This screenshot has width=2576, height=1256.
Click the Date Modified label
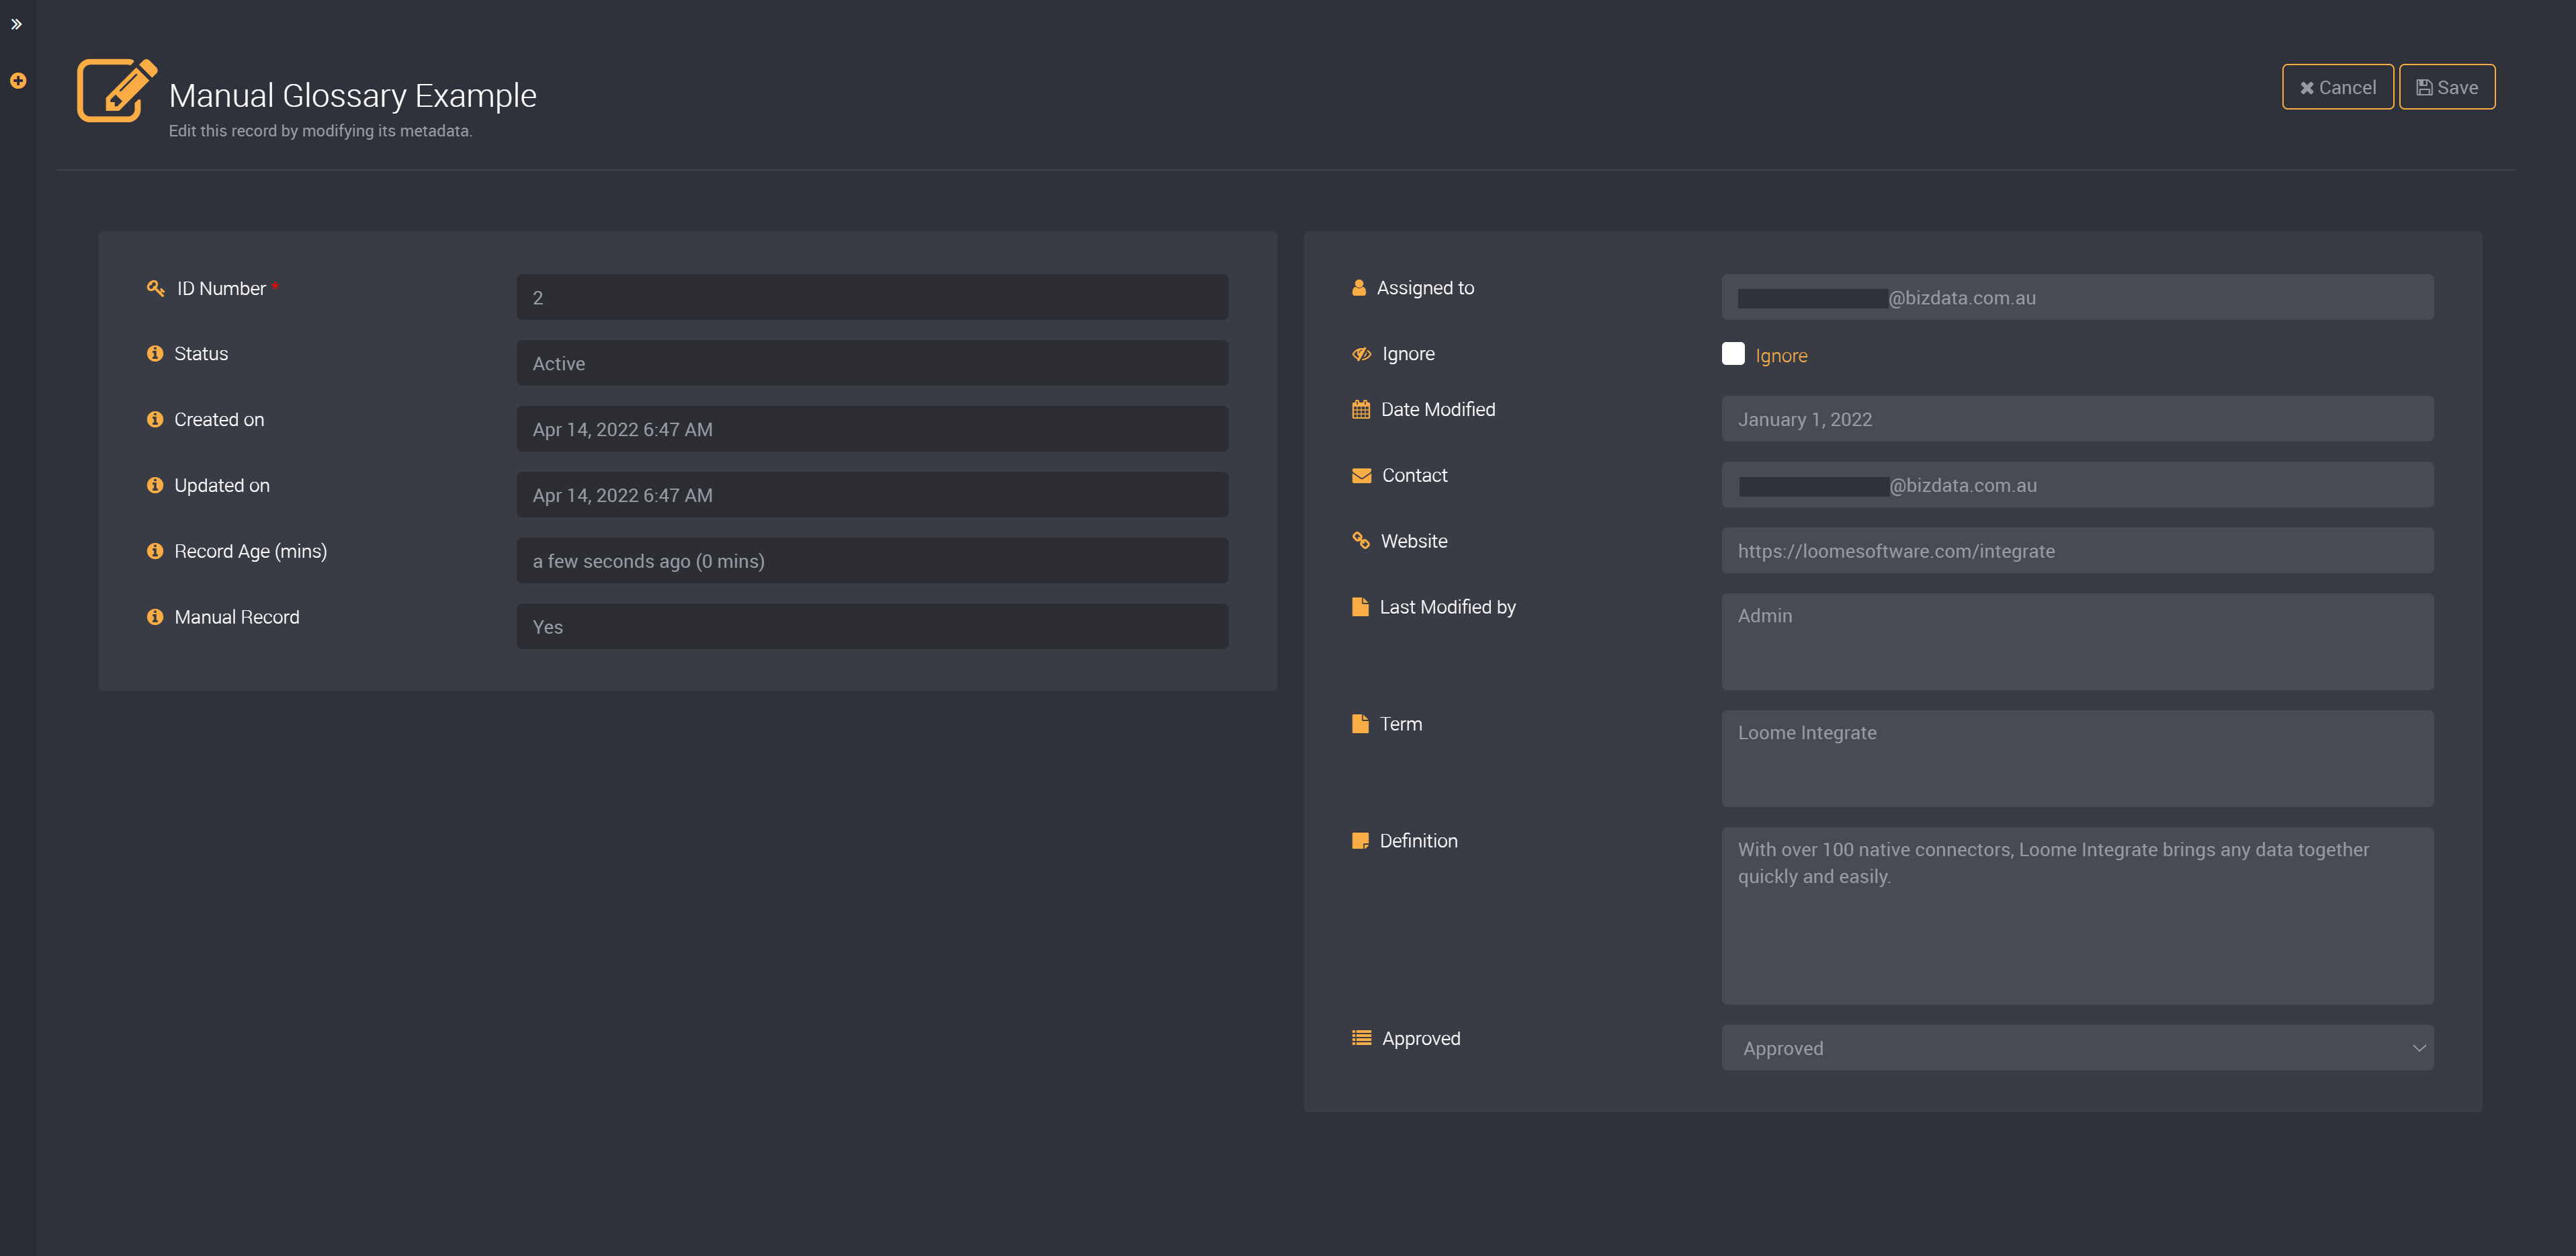click(x=1438, y=410)
